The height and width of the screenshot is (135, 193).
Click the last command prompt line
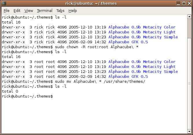(x=27, y=96)
